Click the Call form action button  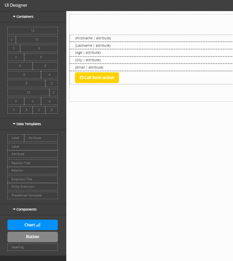coord(97,78)
